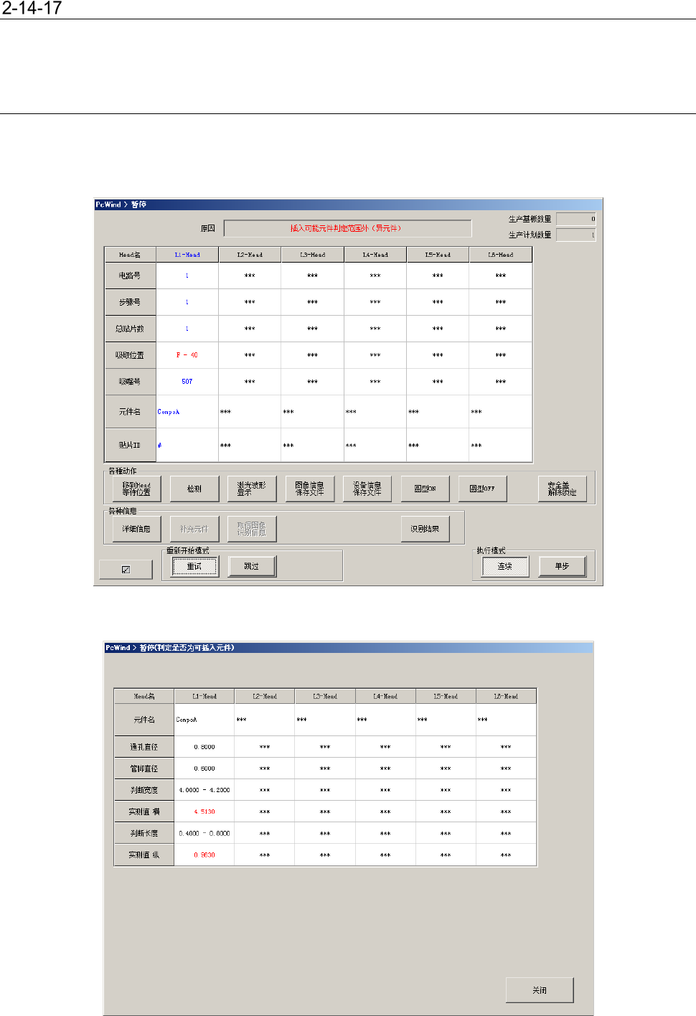Click the 电路号 row header

pyautogui.click(x=130, y=276)
